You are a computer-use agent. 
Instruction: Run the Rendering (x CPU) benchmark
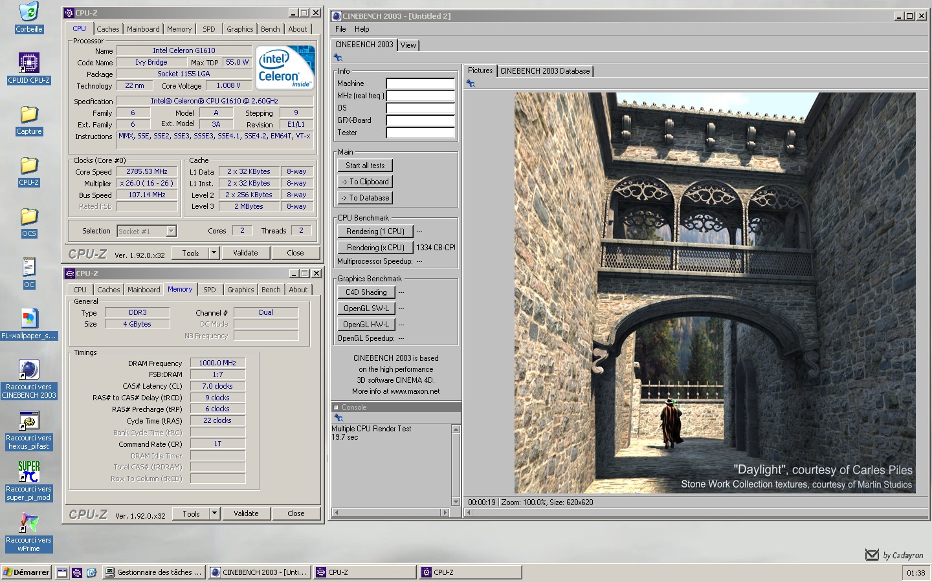(375, 248)
